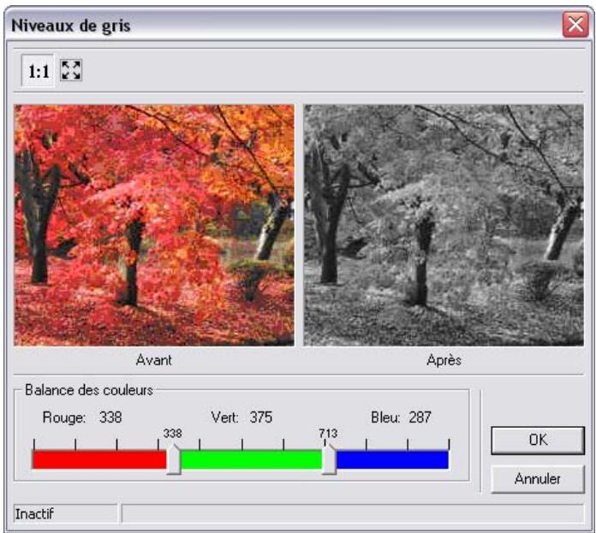Click the green segment of the balance bar
Image resolution: width=596 pixels, height=533 pixels.
pos(250,460)
